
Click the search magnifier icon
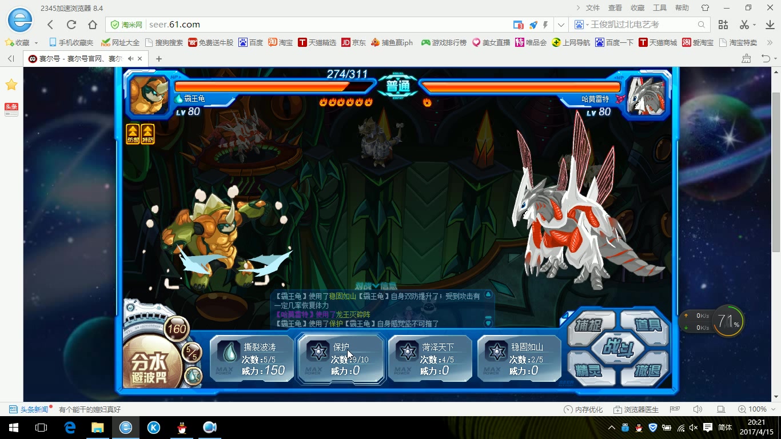pyautogui.click(x=702, y=25)
